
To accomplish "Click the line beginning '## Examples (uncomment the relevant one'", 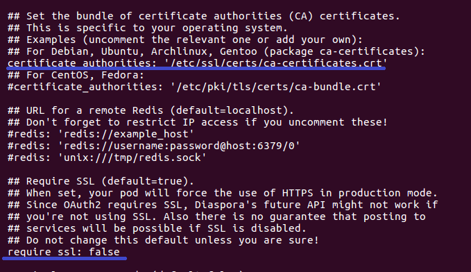I will click(185, 40).
